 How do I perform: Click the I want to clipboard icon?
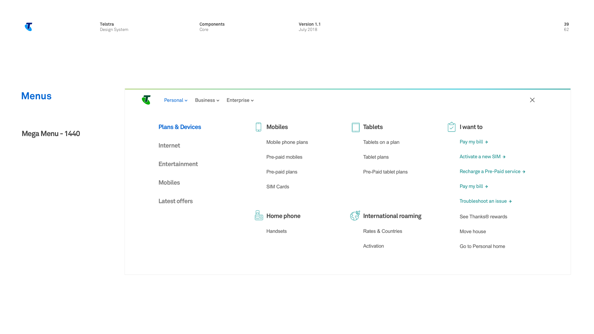(451, 127)
